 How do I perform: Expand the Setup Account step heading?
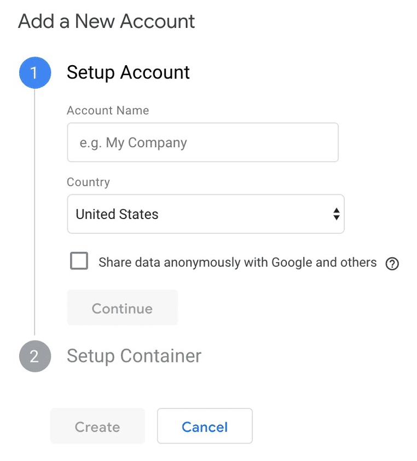point(128,72)
